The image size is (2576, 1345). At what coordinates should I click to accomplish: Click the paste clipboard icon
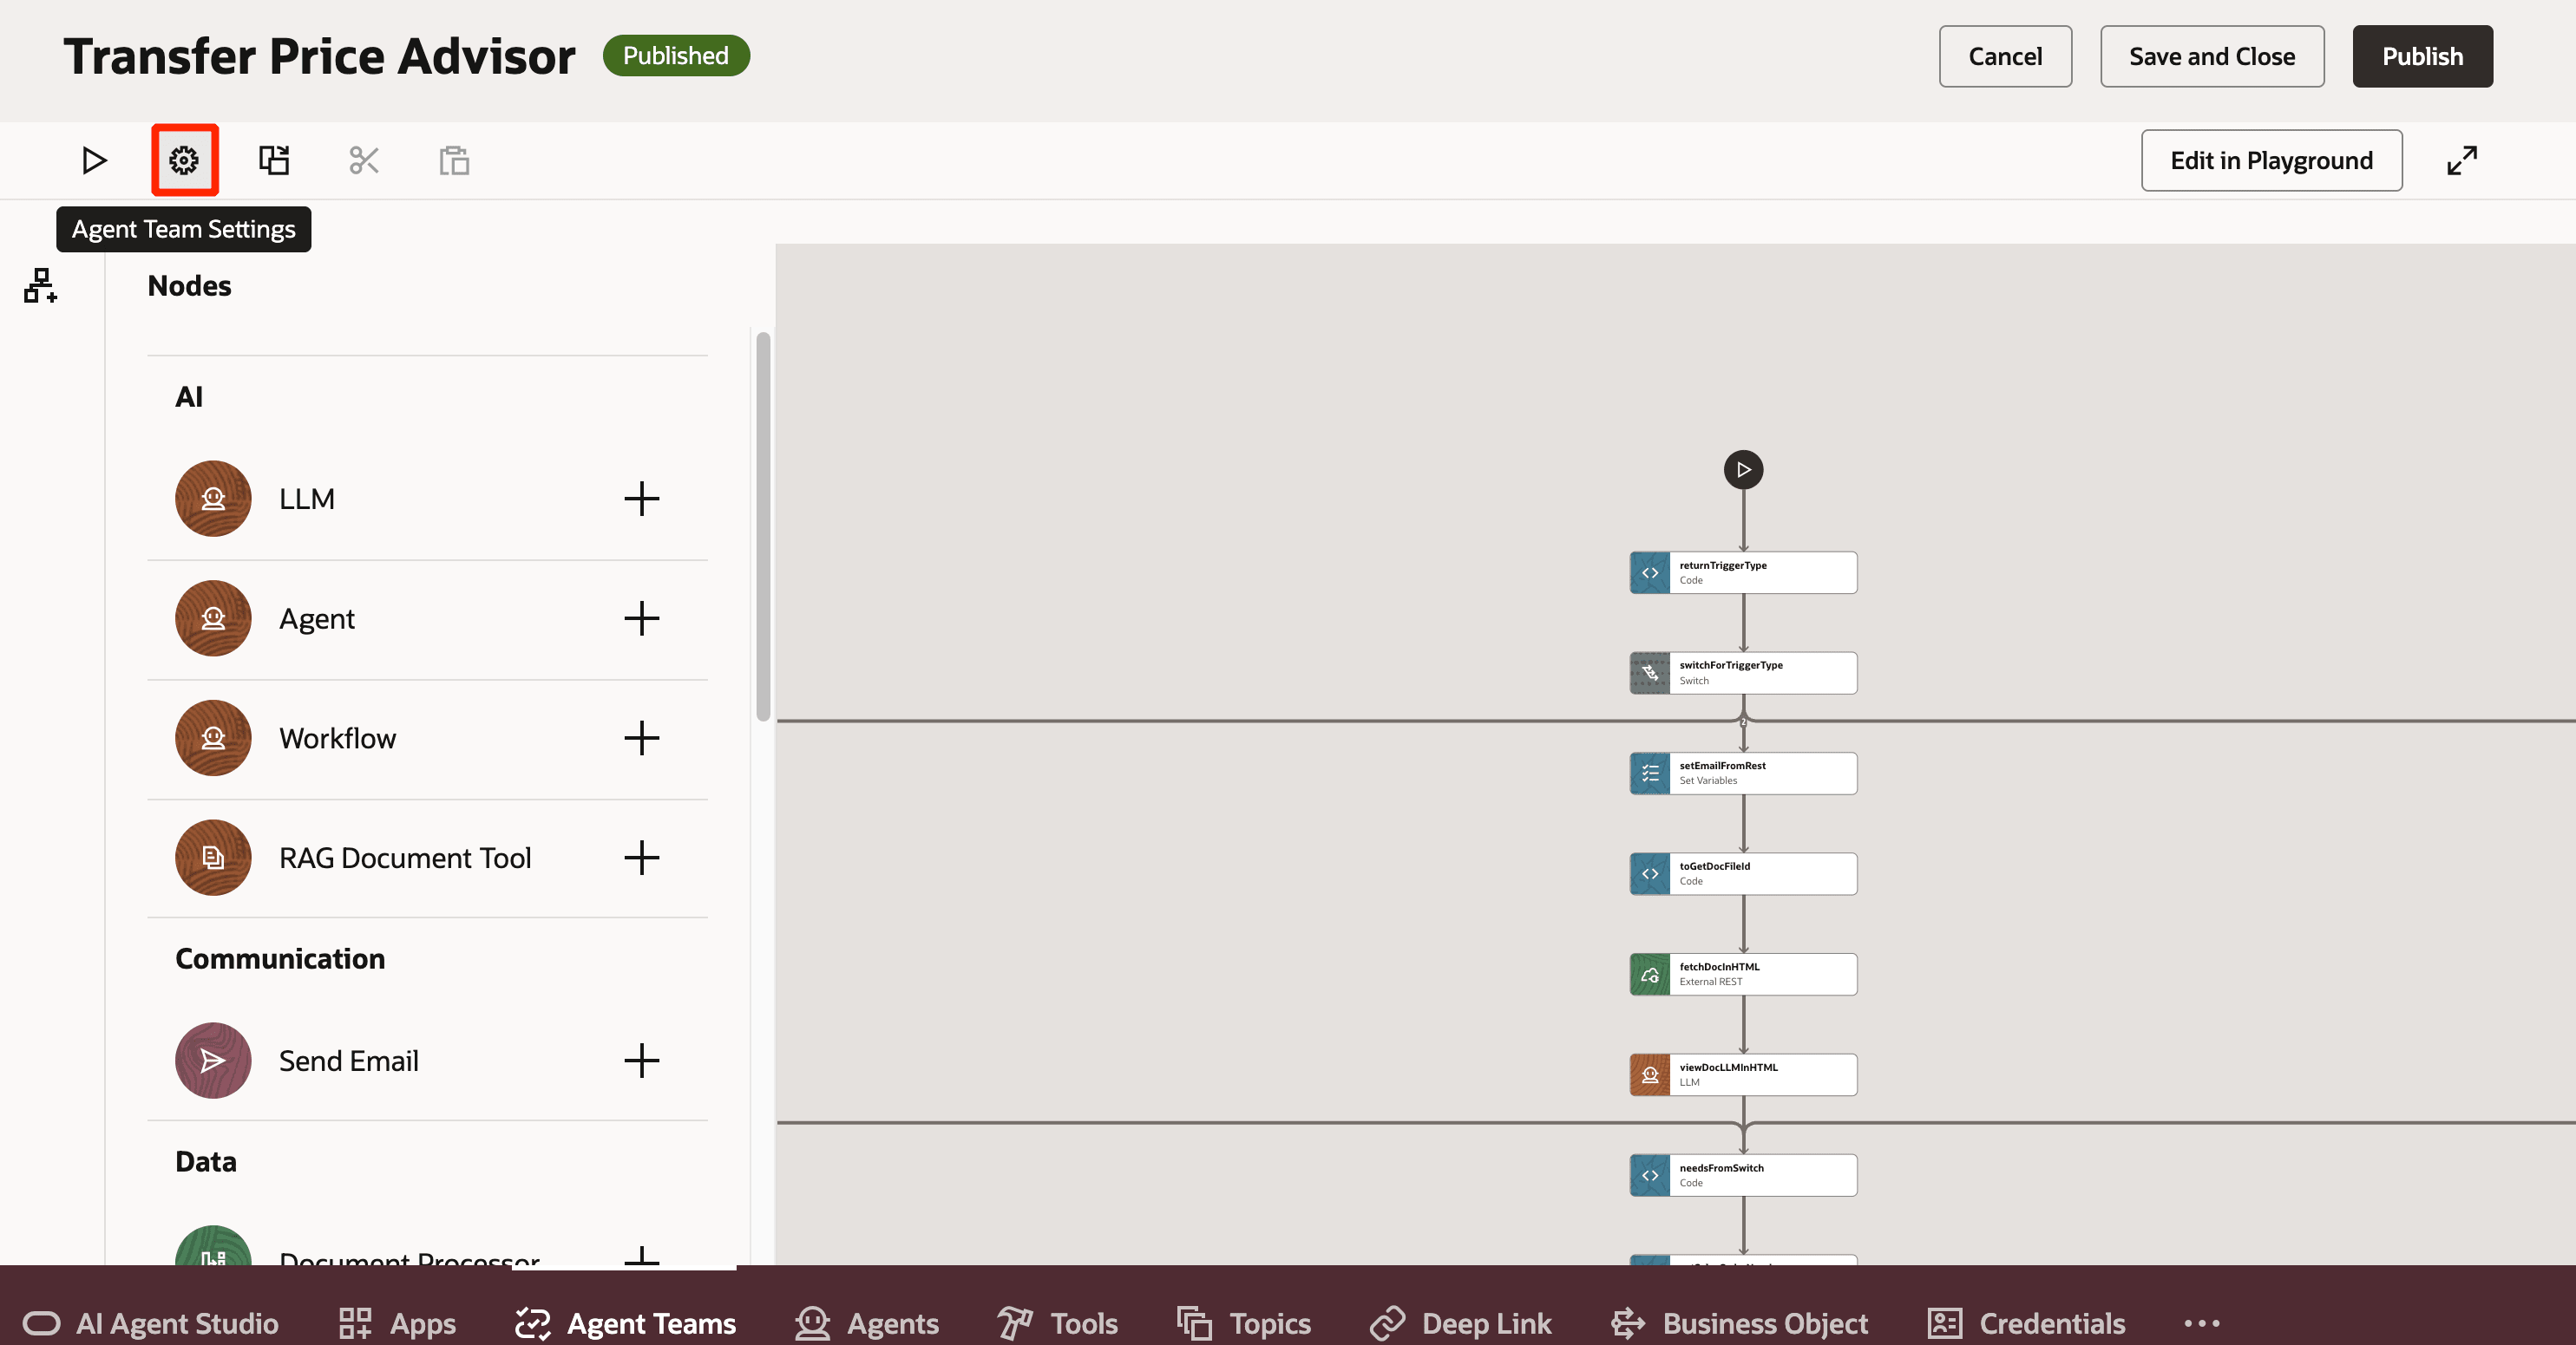click(x=454, y=160)
